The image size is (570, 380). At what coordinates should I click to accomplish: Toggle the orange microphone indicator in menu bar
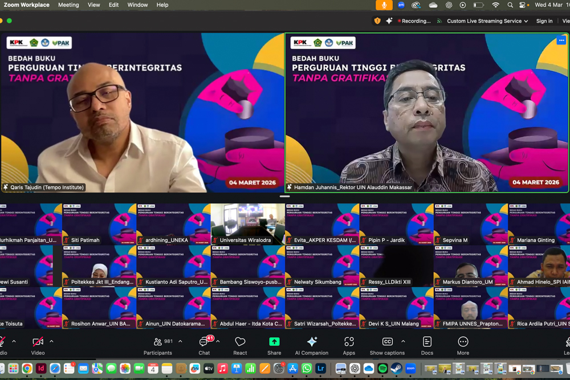pyautogui.click(x=384, y=5)
